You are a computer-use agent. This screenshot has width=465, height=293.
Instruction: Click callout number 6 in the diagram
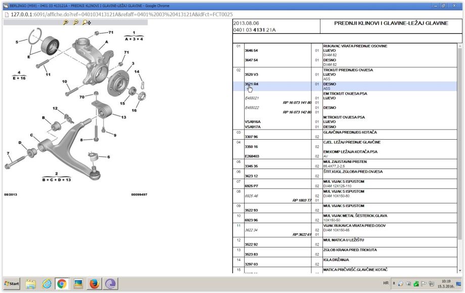pyautogui.click(x=109, y=157)
